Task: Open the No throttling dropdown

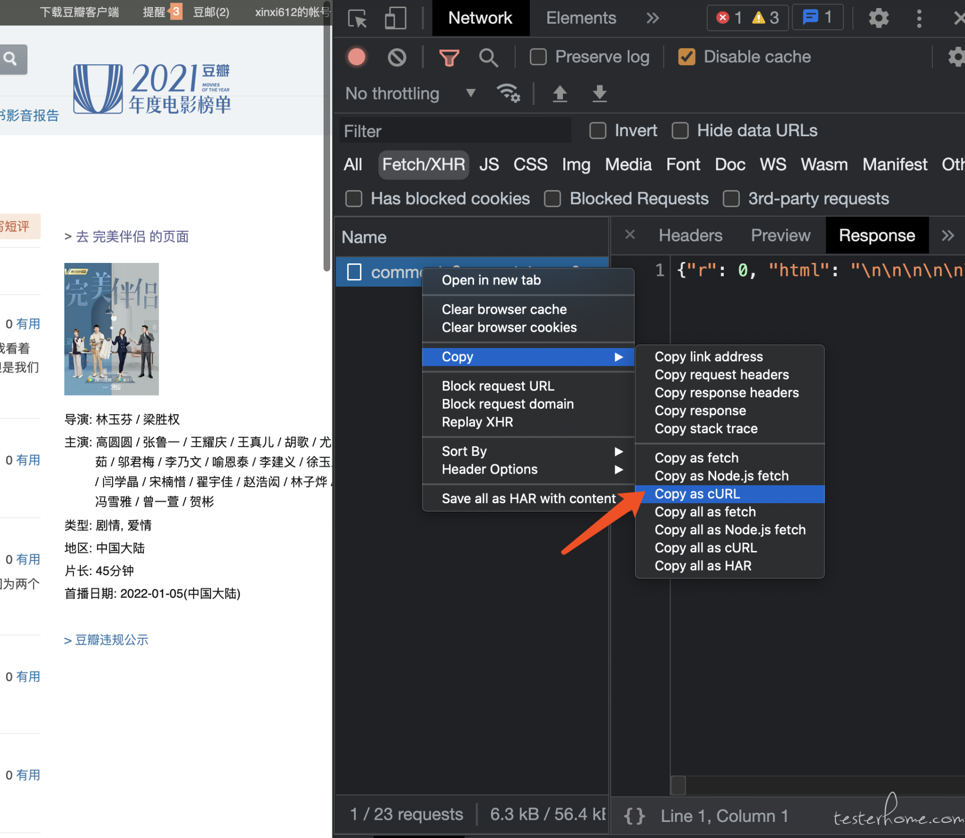Action: click(410, 94)
